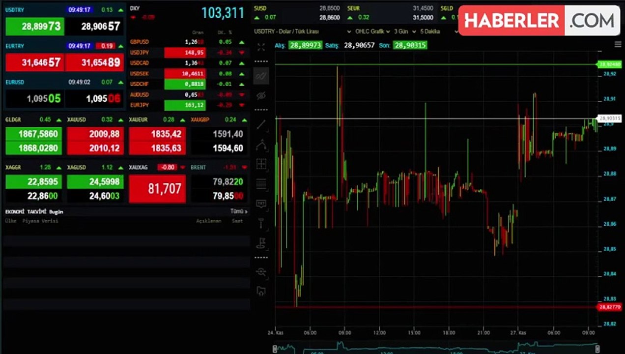The height and width of the screenshot is (354, 625).
Task: Click the red 28,82770 price level label
Action: pyautogui.click(x=609, y=307)
